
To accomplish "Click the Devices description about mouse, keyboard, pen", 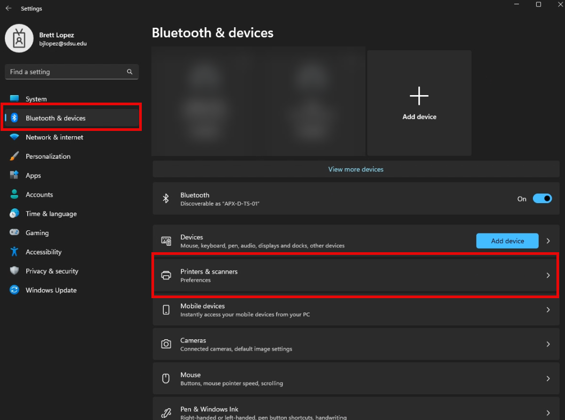I will pos(262,246).
